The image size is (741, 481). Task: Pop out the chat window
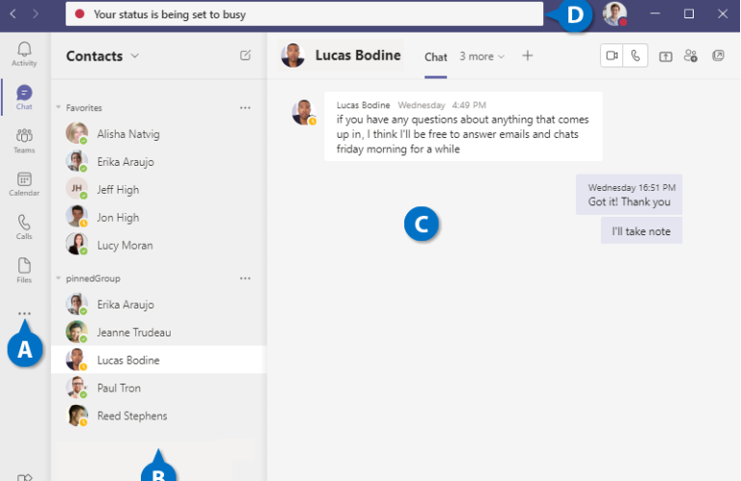point(718,56)
